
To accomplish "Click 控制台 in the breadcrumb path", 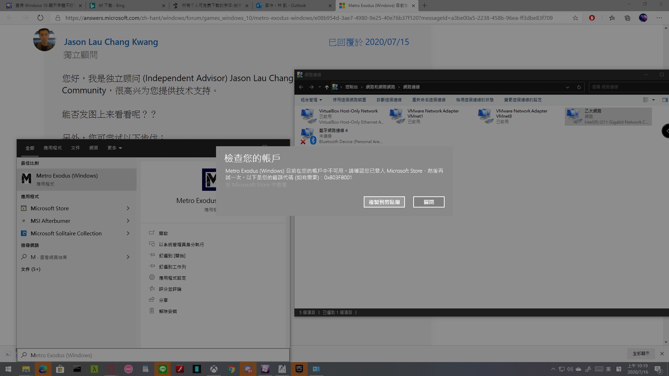I will coord(351,87).
